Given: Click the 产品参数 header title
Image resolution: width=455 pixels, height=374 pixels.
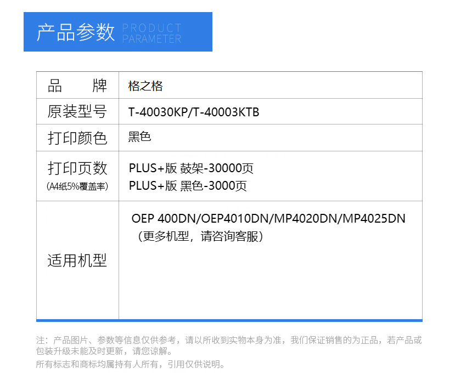Looking at the screenshot, I should [76, 32].
